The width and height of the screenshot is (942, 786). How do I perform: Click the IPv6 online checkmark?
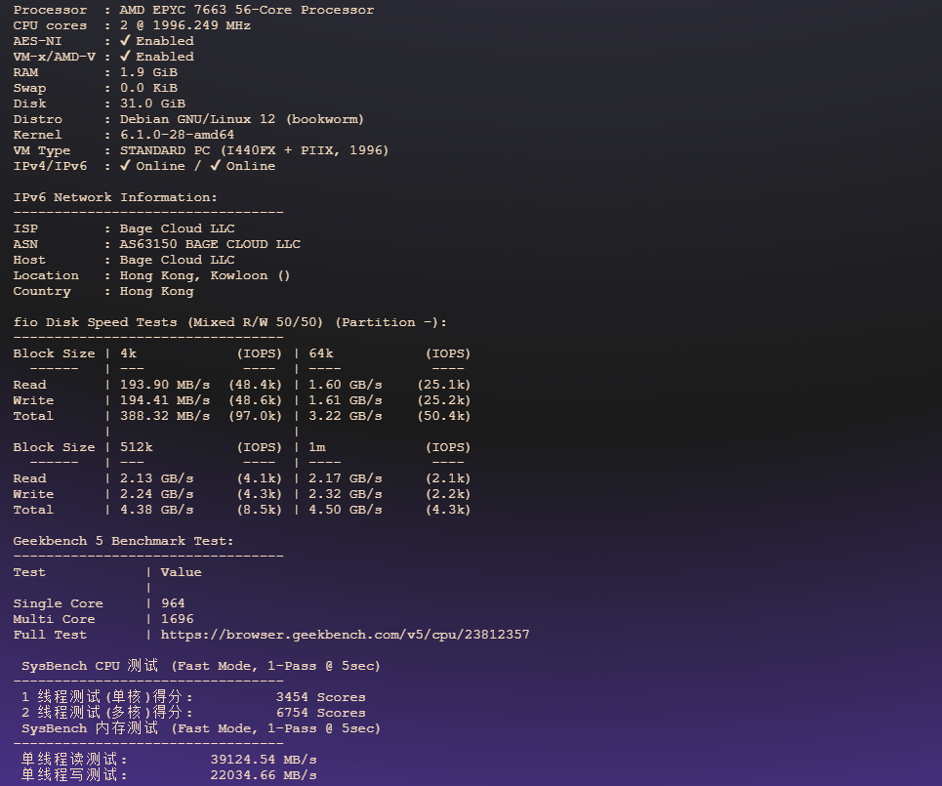coord(216,166)
